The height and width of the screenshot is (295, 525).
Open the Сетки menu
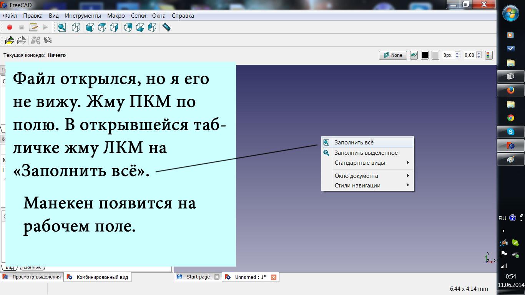coord(138,16)
